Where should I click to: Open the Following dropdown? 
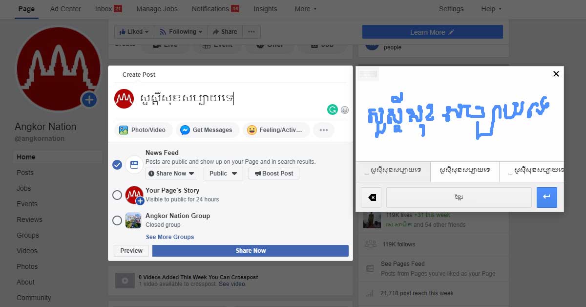click(x=181, y=32)
